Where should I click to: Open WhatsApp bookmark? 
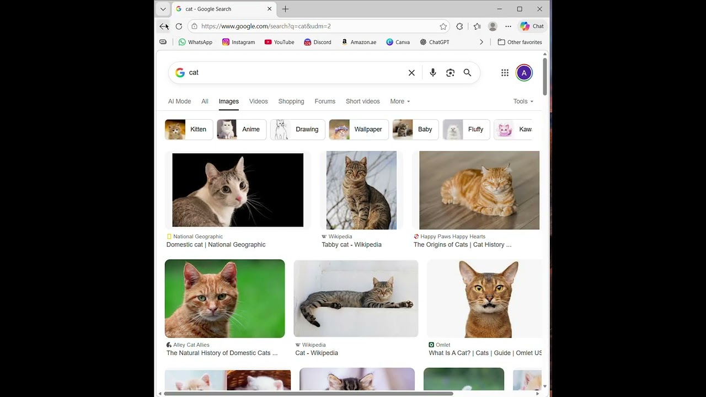tap(195, 42)
